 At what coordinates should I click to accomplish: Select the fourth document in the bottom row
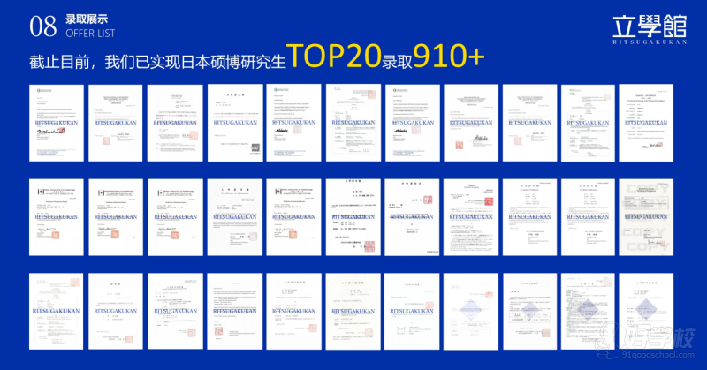234,310
